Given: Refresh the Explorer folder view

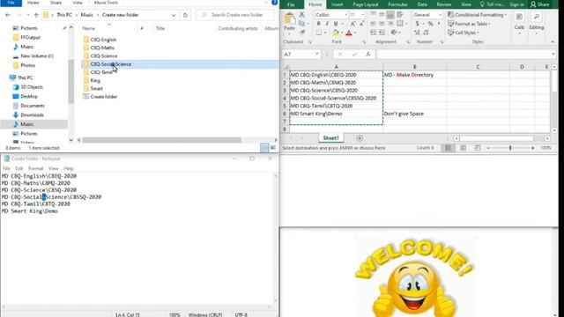Looking at the screenshot, I should [185, 15].
